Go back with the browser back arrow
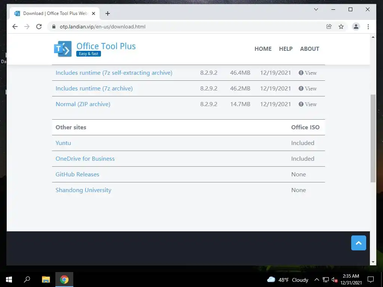 15,27
